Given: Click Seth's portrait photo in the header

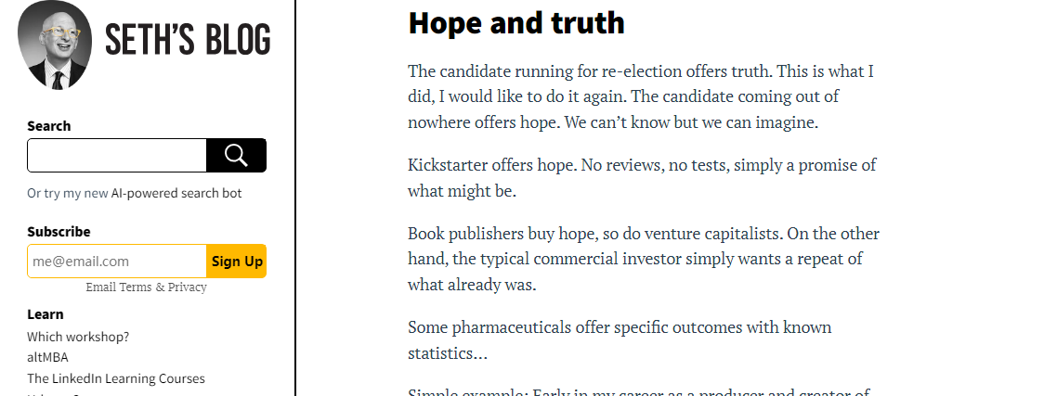Looking at the screenshot, I should [55, 45].
